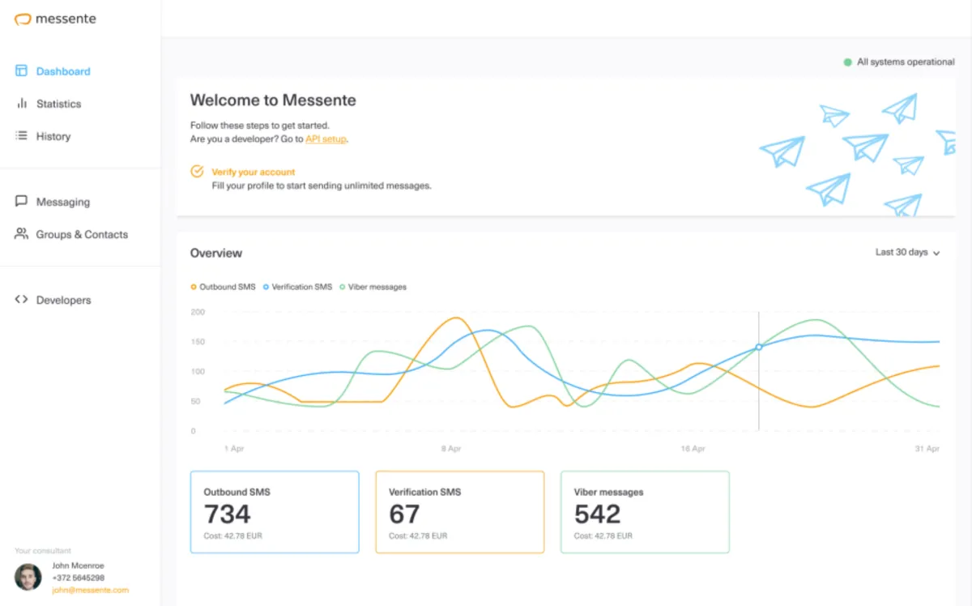Click the John Mcenroe consultant name
This screenshot has width=972, height=606.
coord(78,565)
